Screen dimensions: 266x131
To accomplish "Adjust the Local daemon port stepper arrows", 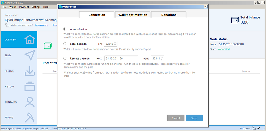I will point(115,44).
